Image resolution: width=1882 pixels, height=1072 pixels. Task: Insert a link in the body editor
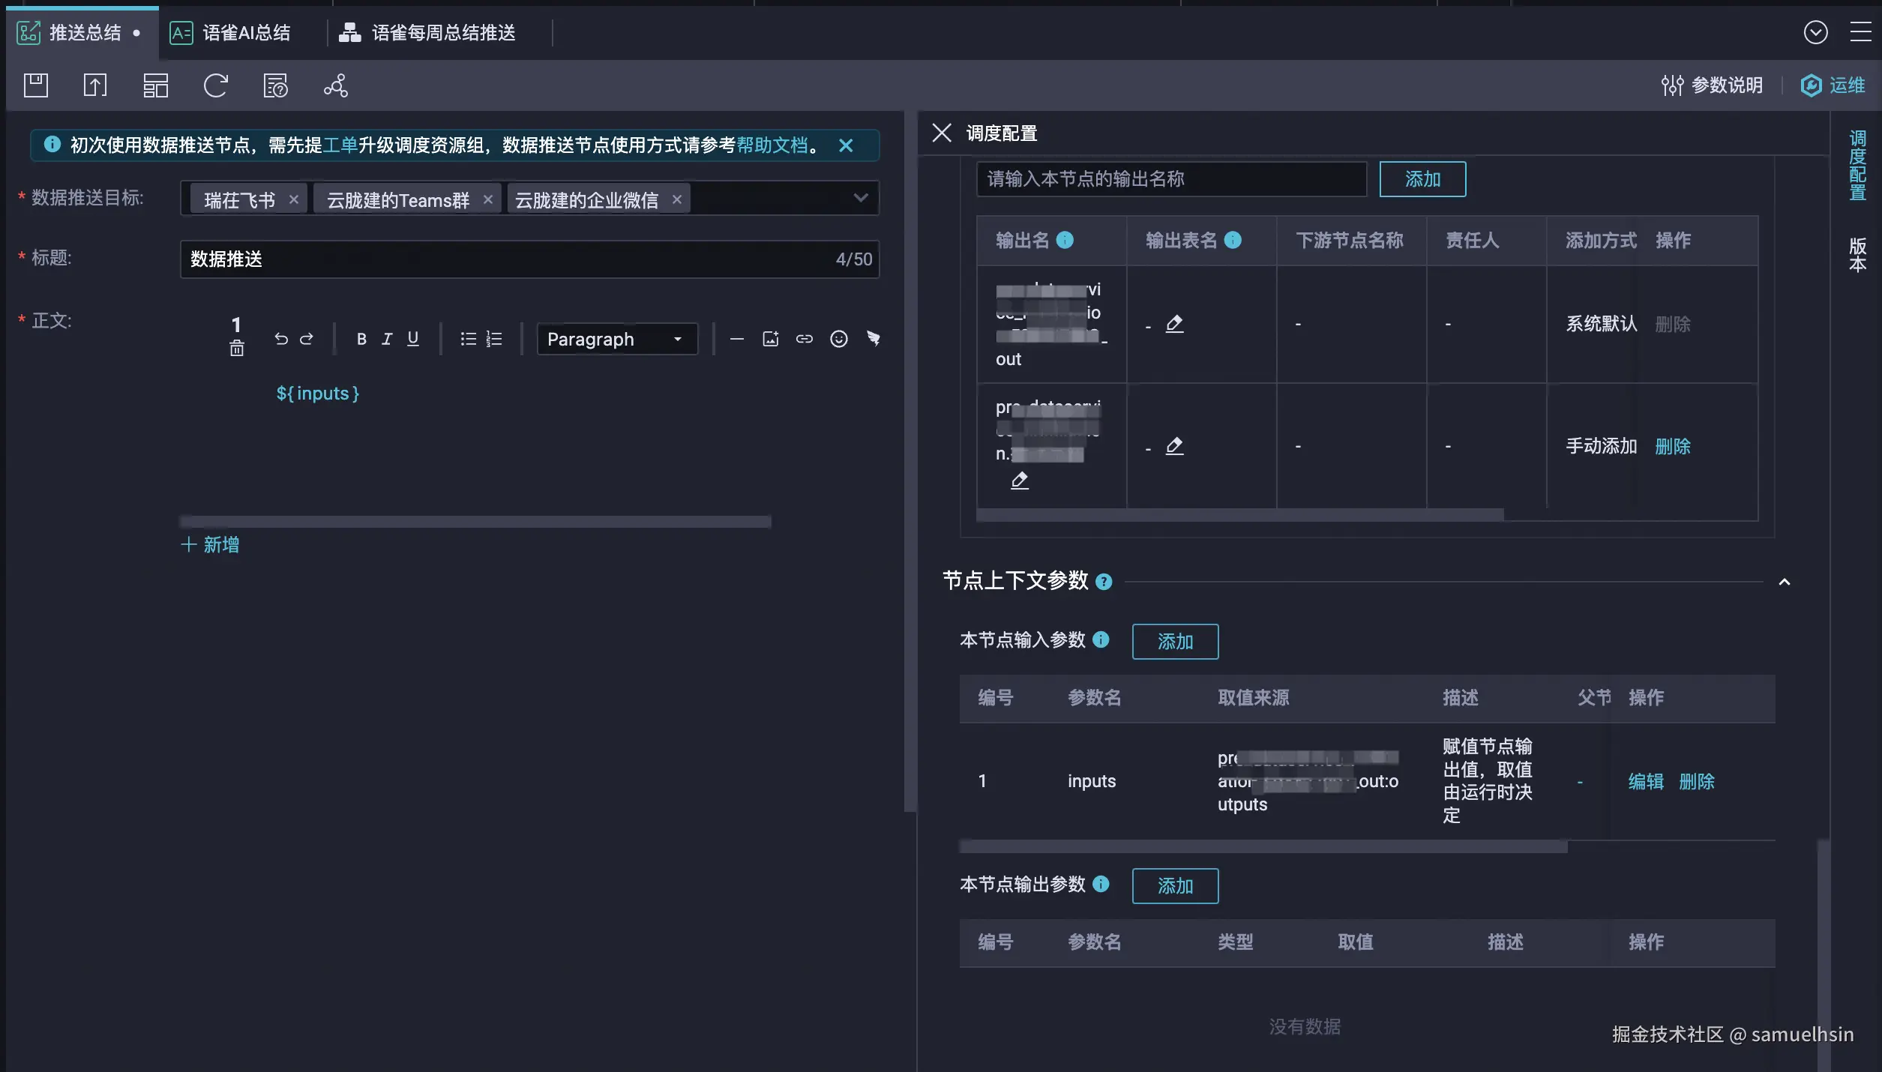point(804,339)
